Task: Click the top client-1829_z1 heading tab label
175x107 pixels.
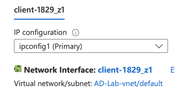Action: coord(39,10)
